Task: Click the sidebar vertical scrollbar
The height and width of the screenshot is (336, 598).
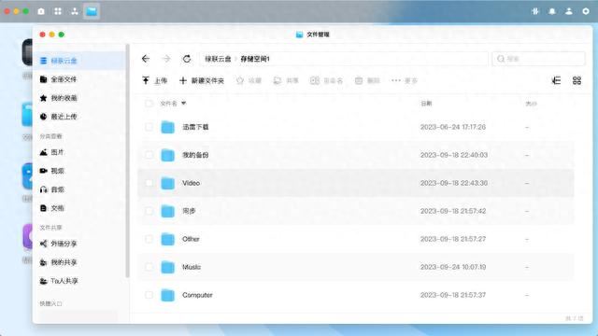Action: [x=127, y=161]
